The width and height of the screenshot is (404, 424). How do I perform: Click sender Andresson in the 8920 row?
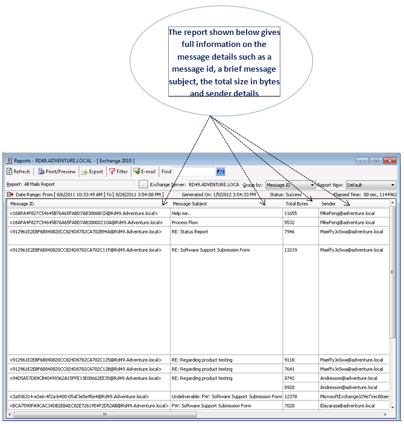coord(349,387)
